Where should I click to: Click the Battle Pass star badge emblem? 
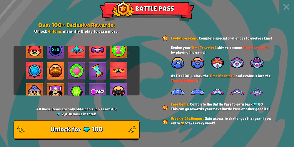coord(123,9)
